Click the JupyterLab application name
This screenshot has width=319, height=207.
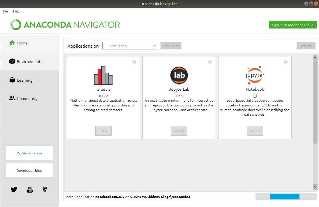pyautogui.click(x=179, y=89)
